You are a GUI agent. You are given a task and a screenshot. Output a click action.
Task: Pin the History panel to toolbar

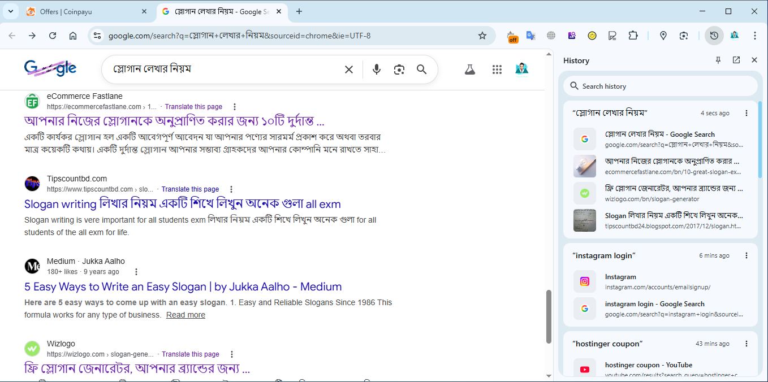coord(718,60)
